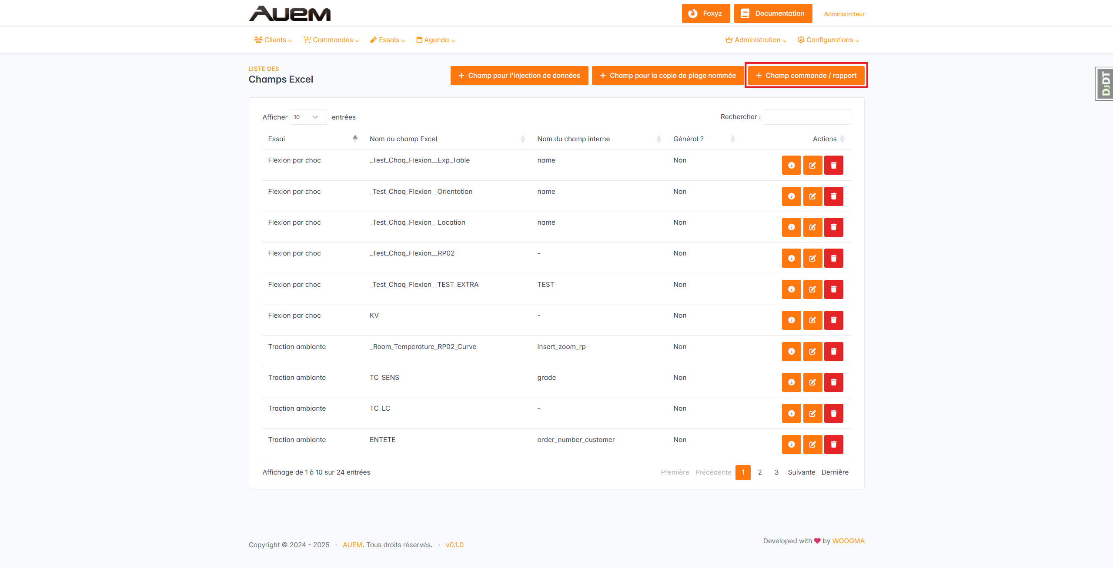Delete the _Test_Choq_Flexion__Location field row
1113x568 pixels.
833,227
